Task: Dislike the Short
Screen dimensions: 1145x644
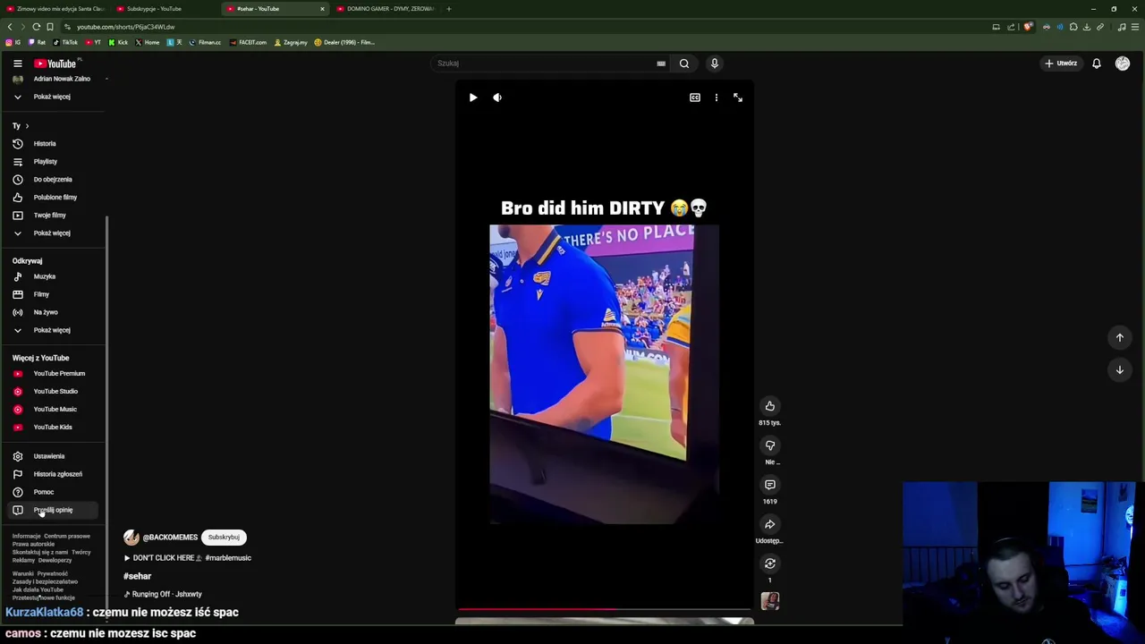Action: (x=770, y=445)
